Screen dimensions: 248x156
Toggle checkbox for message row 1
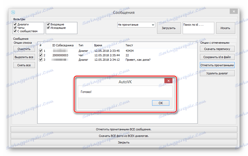click(41, 51)
